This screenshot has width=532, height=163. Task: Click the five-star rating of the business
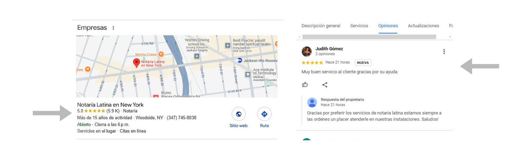[x=95, y=111]
